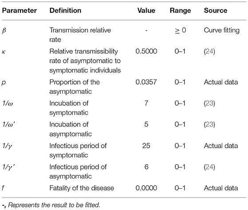Click the Definition column header
Screen dimensions: 248x210
click(x=65, y=11)
